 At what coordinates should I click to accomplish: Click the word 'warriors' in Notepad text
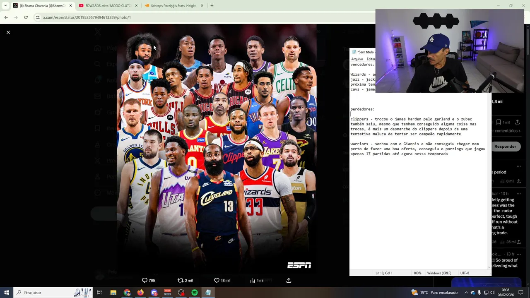pos(360,144)
